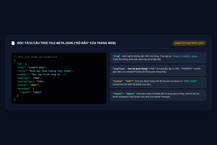217x145 pixels.
Task: Click the "PUBLISHED" value in status card
Action: 190,81
